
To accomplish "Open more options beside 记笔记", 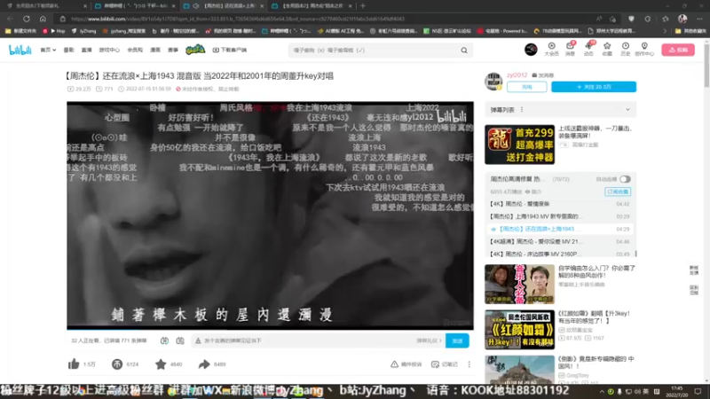I will tap(469, 364).
